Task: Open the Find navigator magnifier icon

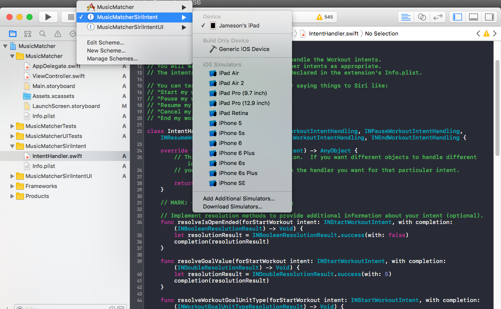Action: point(42,34)
